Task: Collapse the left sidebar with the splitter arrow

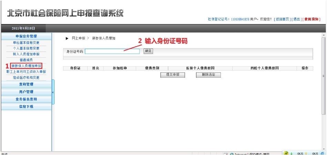Action: pyautogui.click(x=53, y=92)
